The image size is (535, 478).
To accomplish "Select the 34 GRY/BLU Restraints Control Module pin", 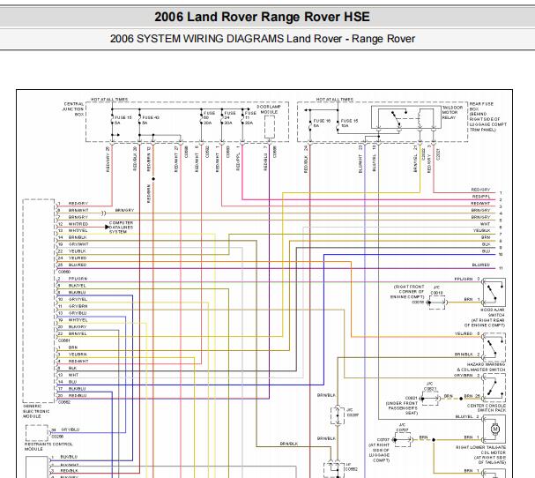I will (x=65, y=429).
